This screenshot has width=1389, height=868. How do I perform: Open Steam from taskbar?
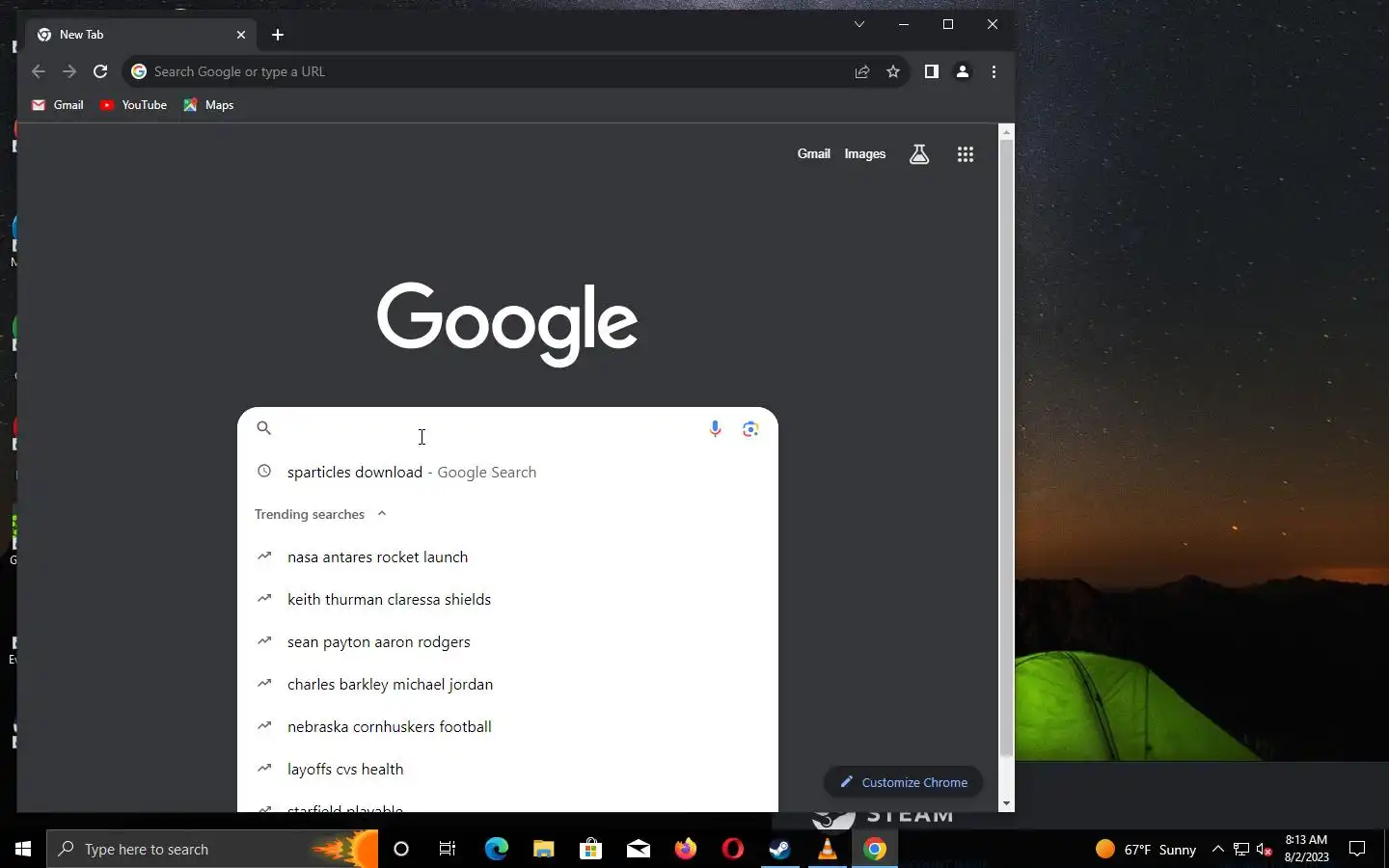pos(779,849)
